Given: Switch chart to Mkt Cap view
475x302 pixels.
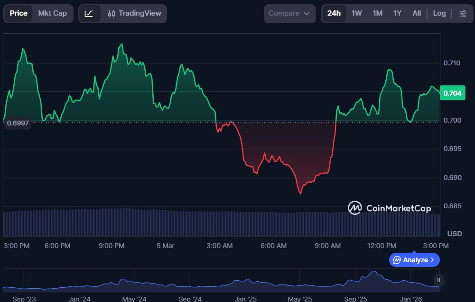Looking at the screenshot, I should tap(53, 13).
